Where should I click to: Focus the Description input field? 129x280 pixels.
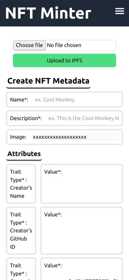coord(84,118)
